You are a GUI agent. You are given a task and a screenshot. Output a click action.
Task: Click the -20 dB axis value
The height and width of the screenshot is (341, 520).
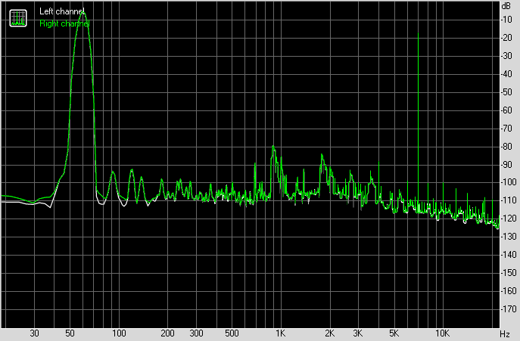pyautogui.click(x=506, y=38)
